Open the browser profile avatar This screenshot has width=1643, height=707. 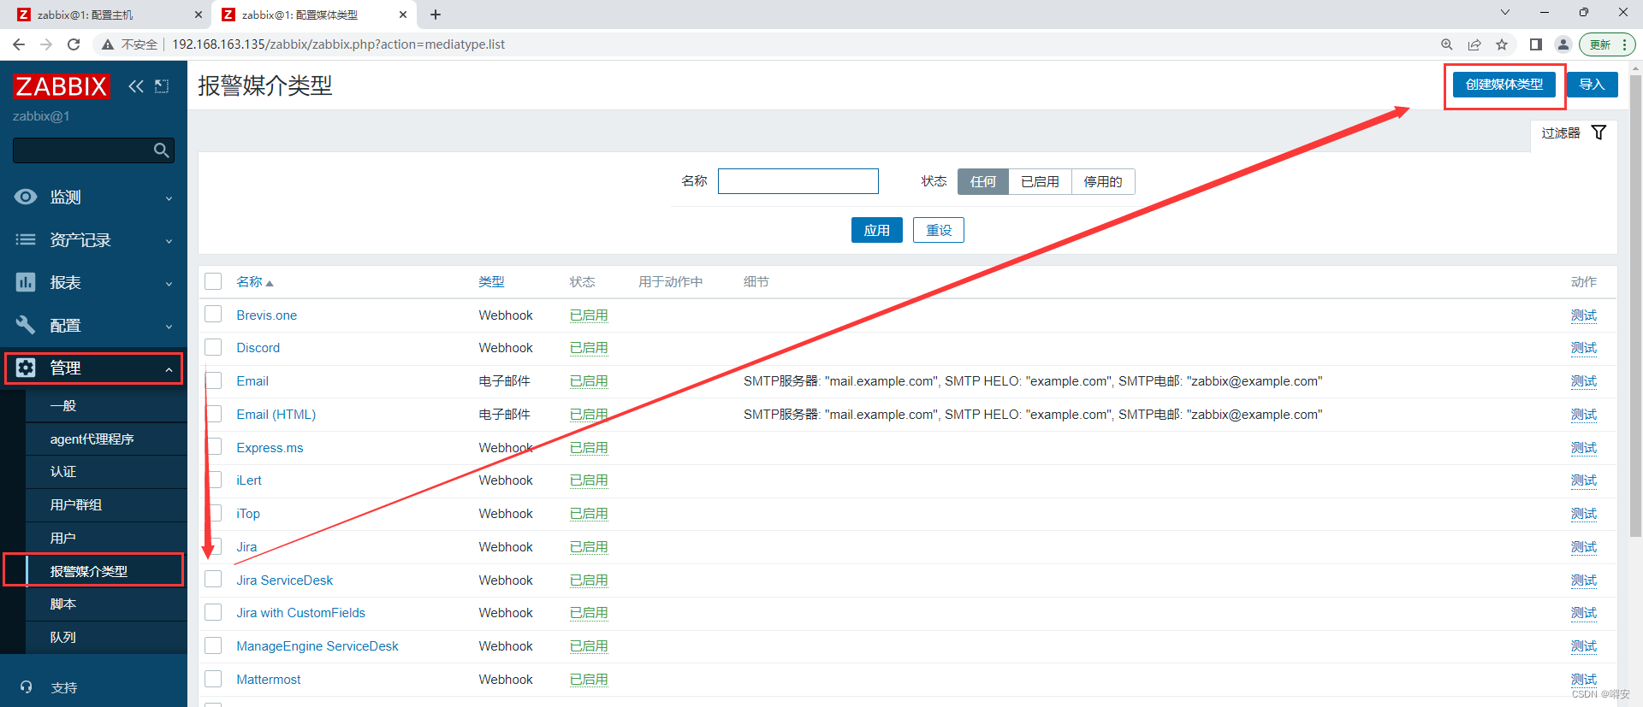tap(1563, 44)
